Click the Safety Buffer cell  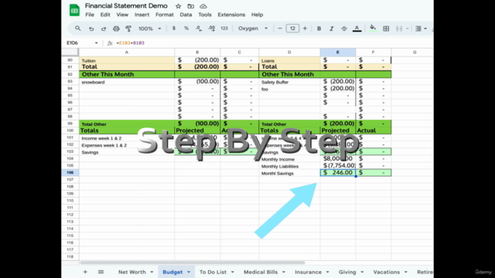coord(289,82)
